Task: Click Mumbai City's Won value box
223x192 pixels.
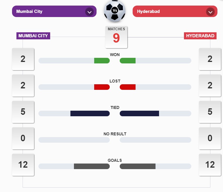Action: pyautogui.click(x=23, y=59)
